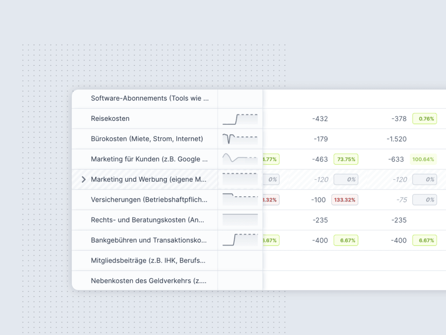446x335 pixels.
Task: Click the 100.64% percentage badge
Action: (x=423, y=159)
